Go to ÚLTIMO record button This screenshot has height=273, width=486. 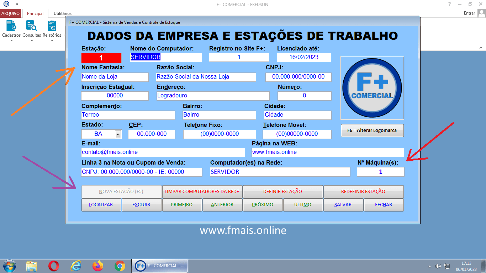point(303,205)
